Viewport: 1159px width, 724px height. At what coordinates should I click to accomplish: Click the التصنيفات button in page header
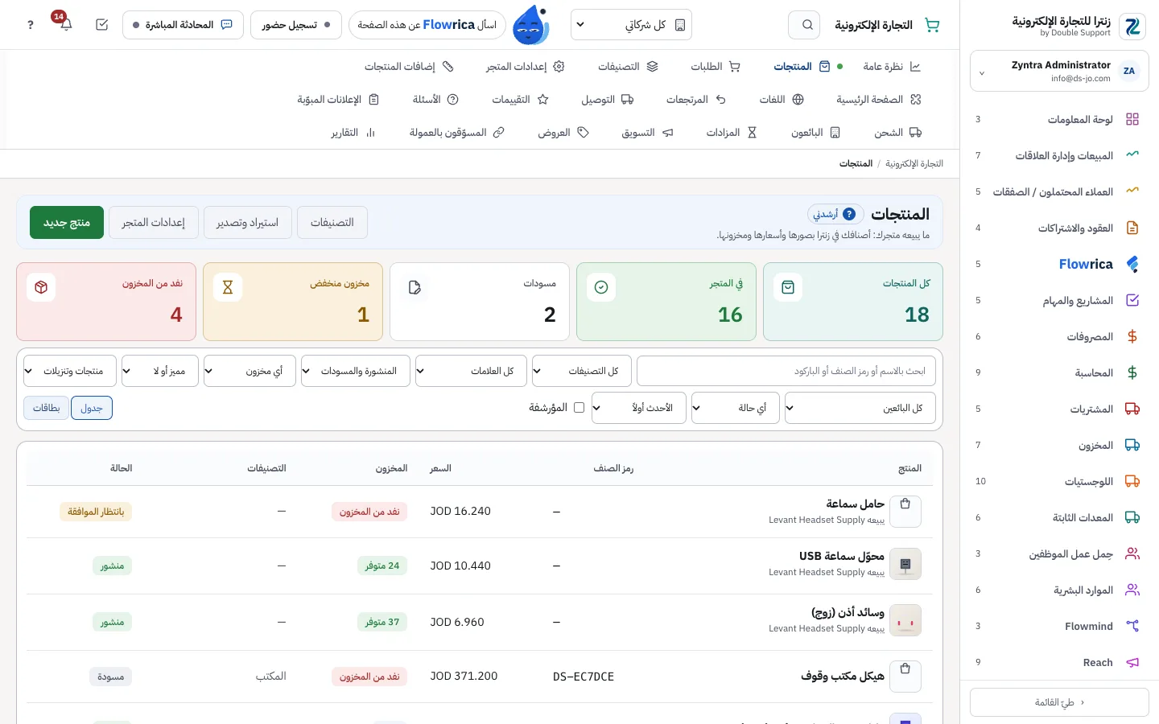click(x=332, y=222)
